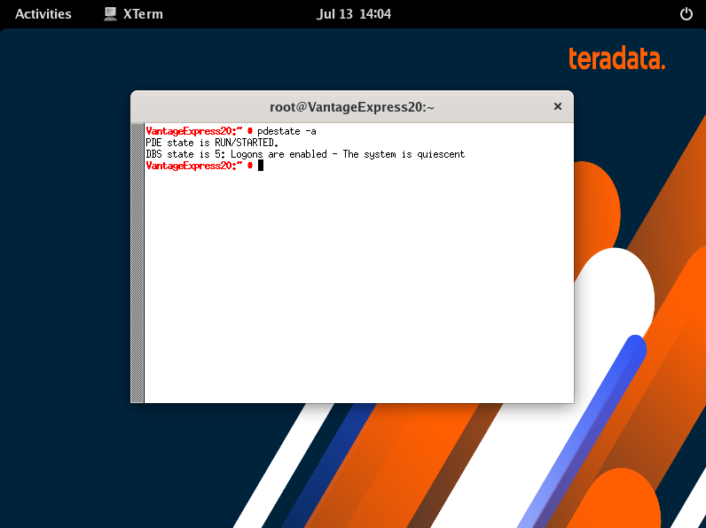Click the orange teradata logo

click(616, 58)
